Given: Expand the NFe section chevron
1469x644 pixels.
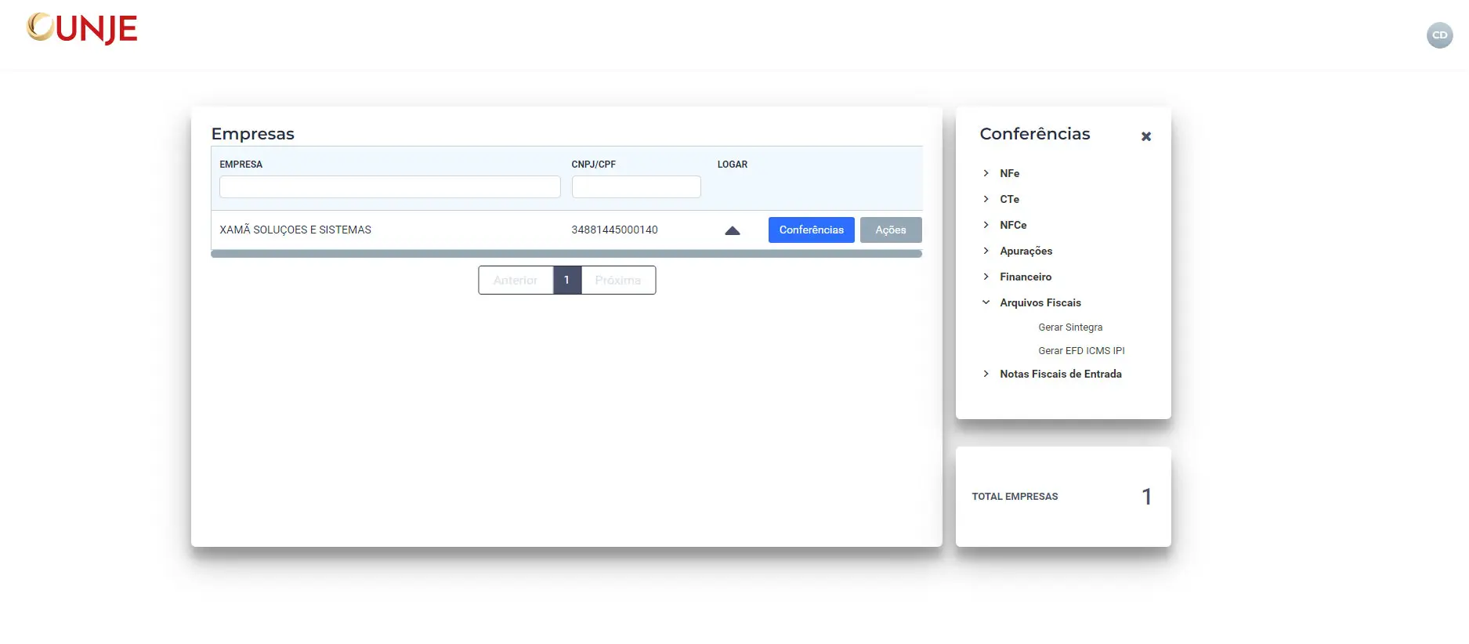Looking at the screenshot, I should 986,173.
